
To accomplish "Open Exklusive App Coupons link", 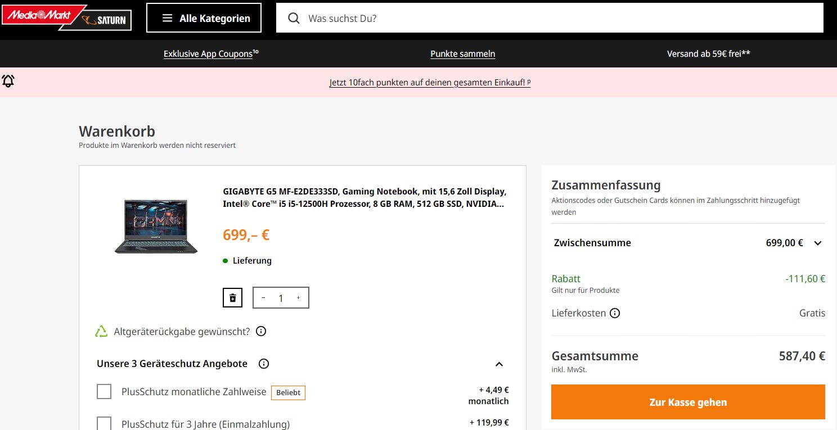I will coord(208,54).
